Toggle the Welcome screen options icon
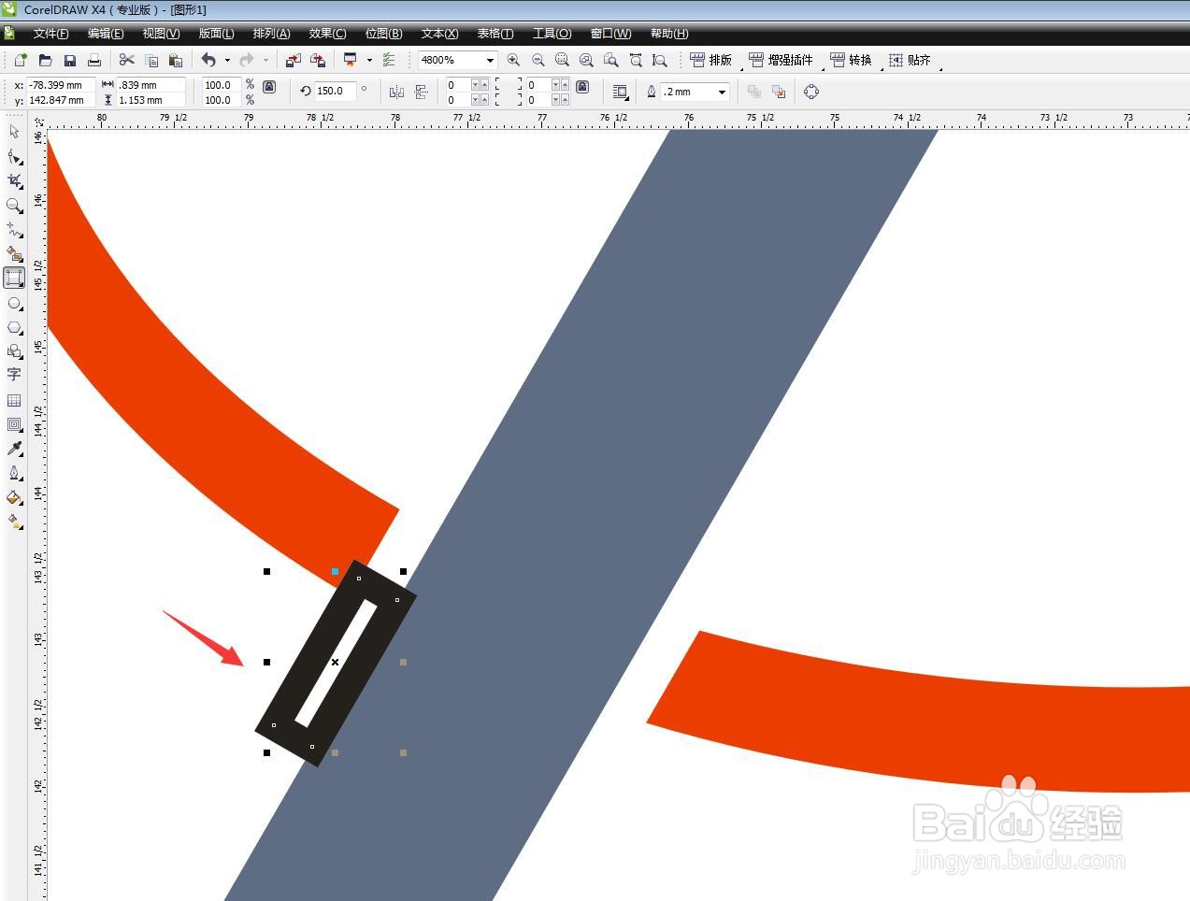Viewport: 1190px width, 901px height. click(389, 60)
